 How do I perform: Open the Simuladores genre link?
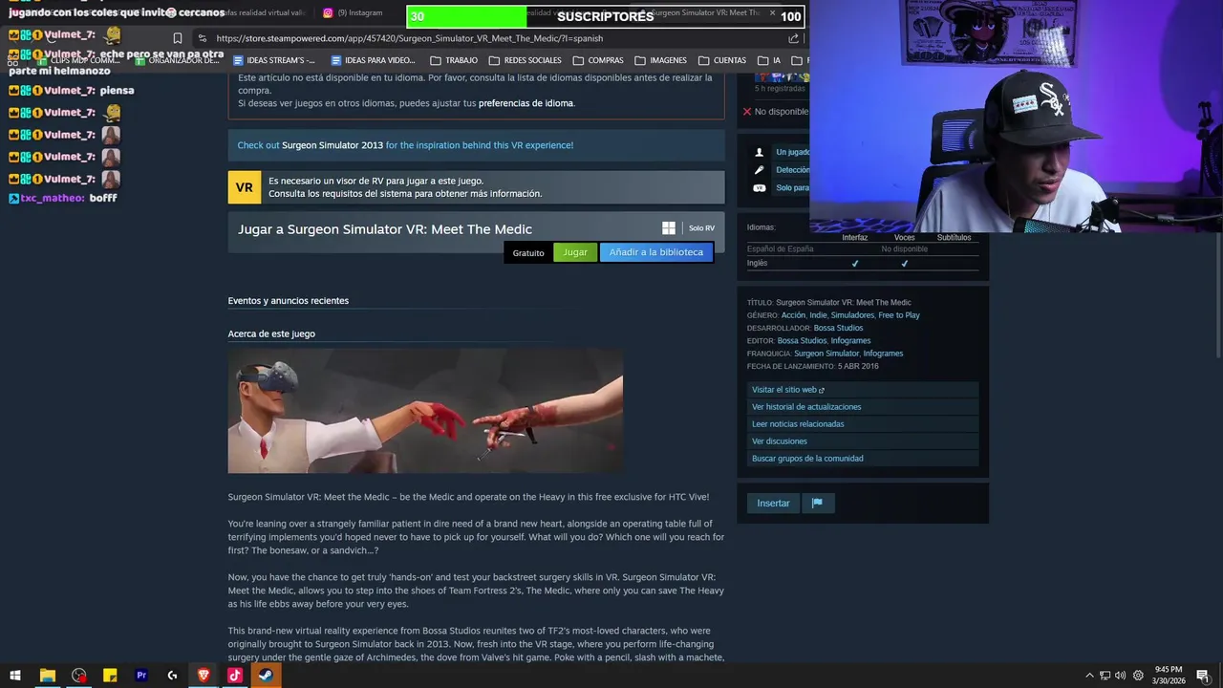click(x=852, y=315)
